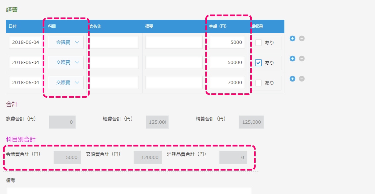This screenshot has height=194, width=375.
Task: Add a row after the 50000 yen expense
Action: pyautogui.click(x=292, y=59)
